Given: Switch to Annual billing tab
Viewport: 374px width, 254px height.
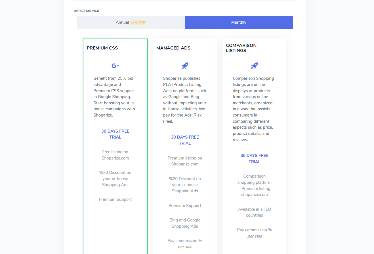Looking at the screenshot, I should click(123, 22).
